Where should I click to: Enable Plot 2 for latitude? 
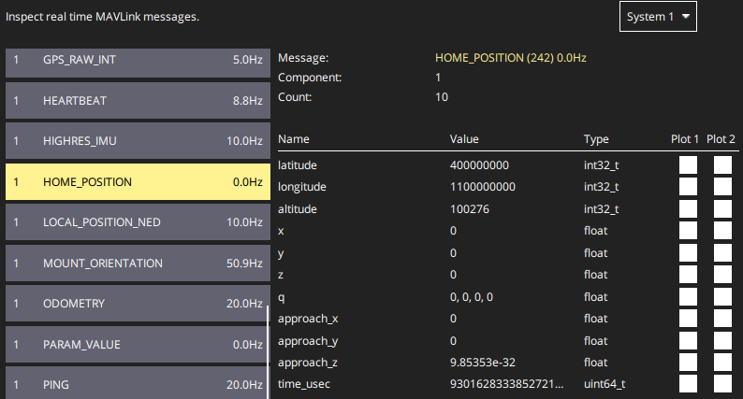[722, 165]
